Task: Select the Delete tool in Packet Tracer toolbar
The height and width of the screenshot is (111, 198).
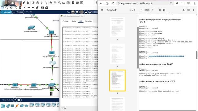Action: click(11, 8)
